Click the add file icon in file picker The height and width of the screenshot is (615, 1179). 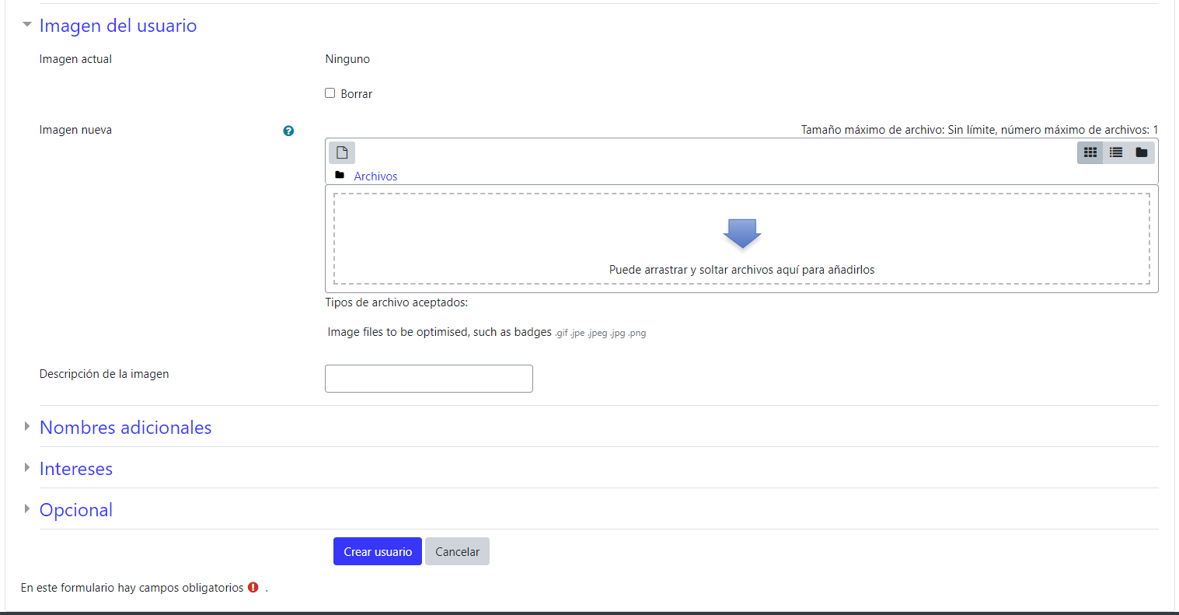[341, 152]
